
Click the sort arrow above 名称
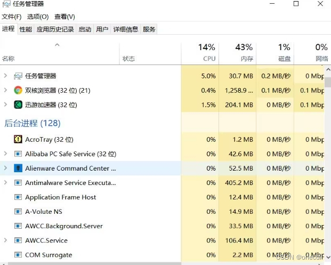point(57,45)
